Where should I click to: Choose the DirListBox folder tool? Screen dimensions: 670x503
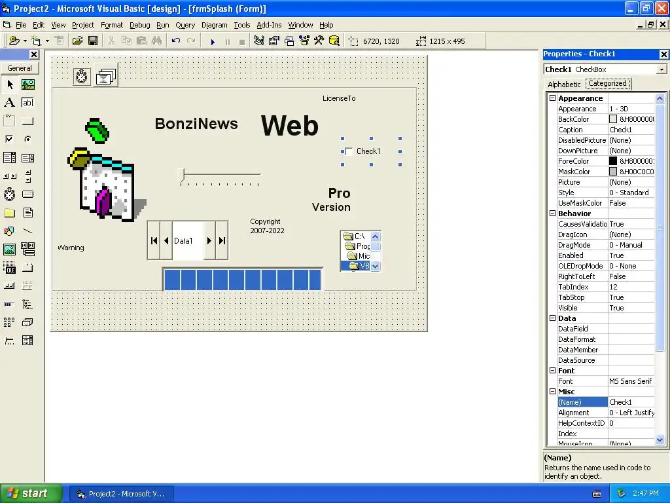pos(9,213)
